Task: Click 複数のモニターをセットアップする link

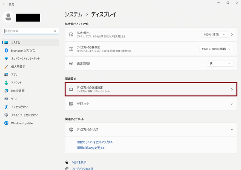Action: tap(95, 142)
